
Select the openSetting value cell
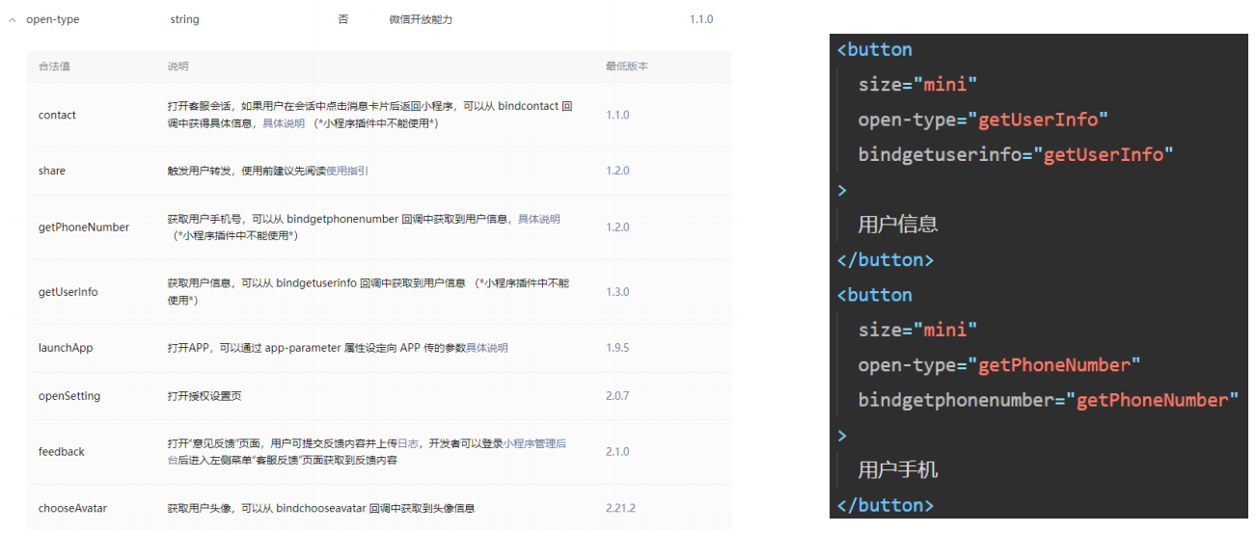click(x=69, y=396)
